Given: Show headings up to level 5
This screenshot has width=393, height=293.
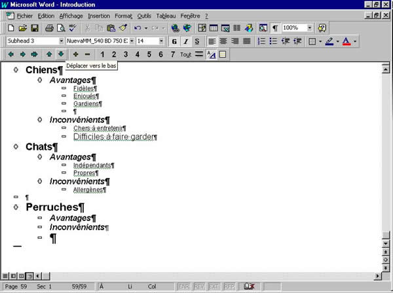Looking at the screenshot, I should pyautogui.click(x=149, y=54).
